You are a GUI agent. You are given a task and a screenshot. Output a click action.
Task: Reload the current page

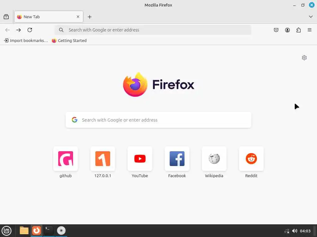pyautogui.click(x=30, y=30)
